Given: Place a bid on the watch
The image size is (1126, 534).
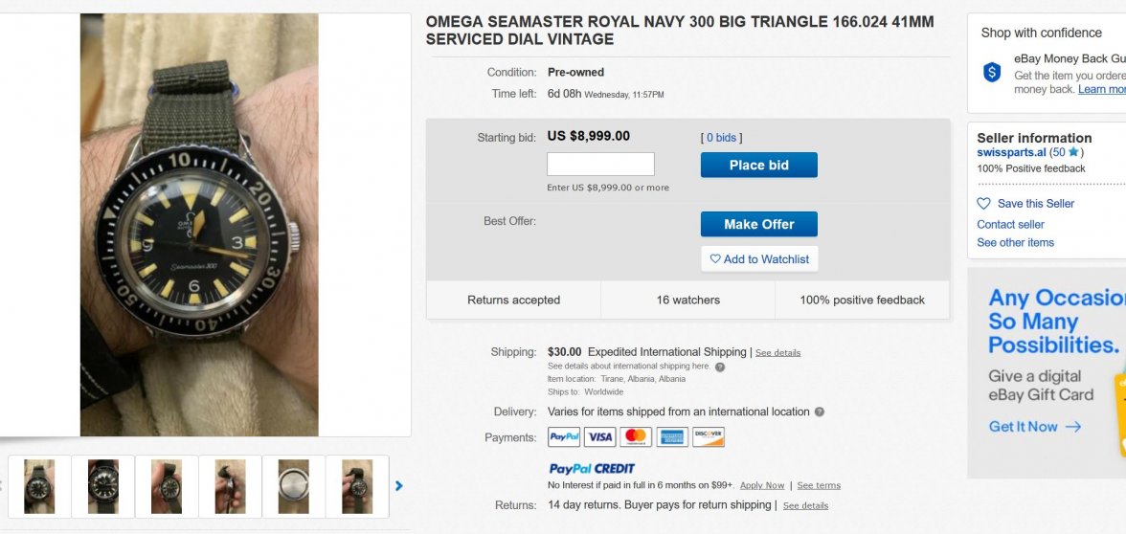Looking at the screenshot, I should pyautogui.click(x=758, y=165).
